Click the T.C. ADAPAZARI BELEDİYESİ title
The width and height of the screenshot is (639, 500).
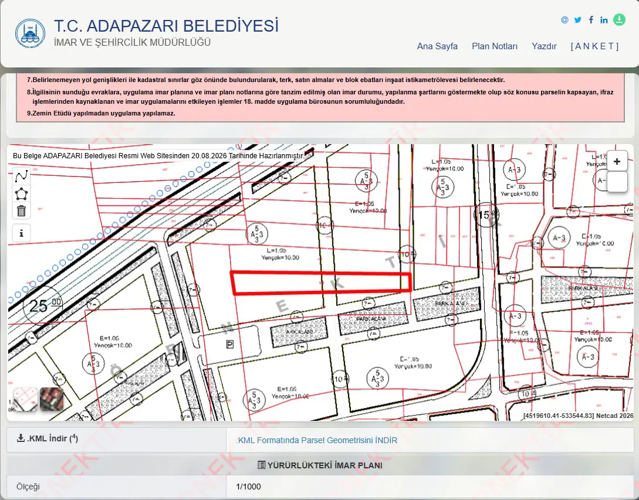pyautogui.click(x=166, y=26)
